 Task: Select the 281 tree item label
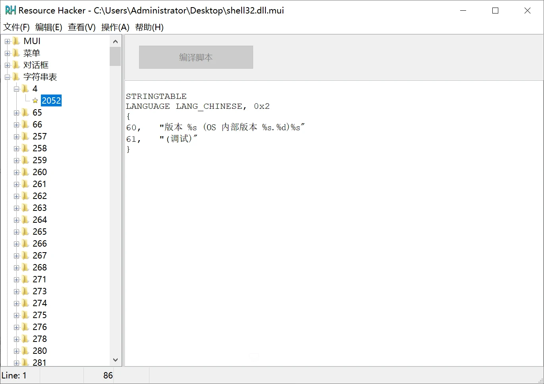click(x=40, y=362)
